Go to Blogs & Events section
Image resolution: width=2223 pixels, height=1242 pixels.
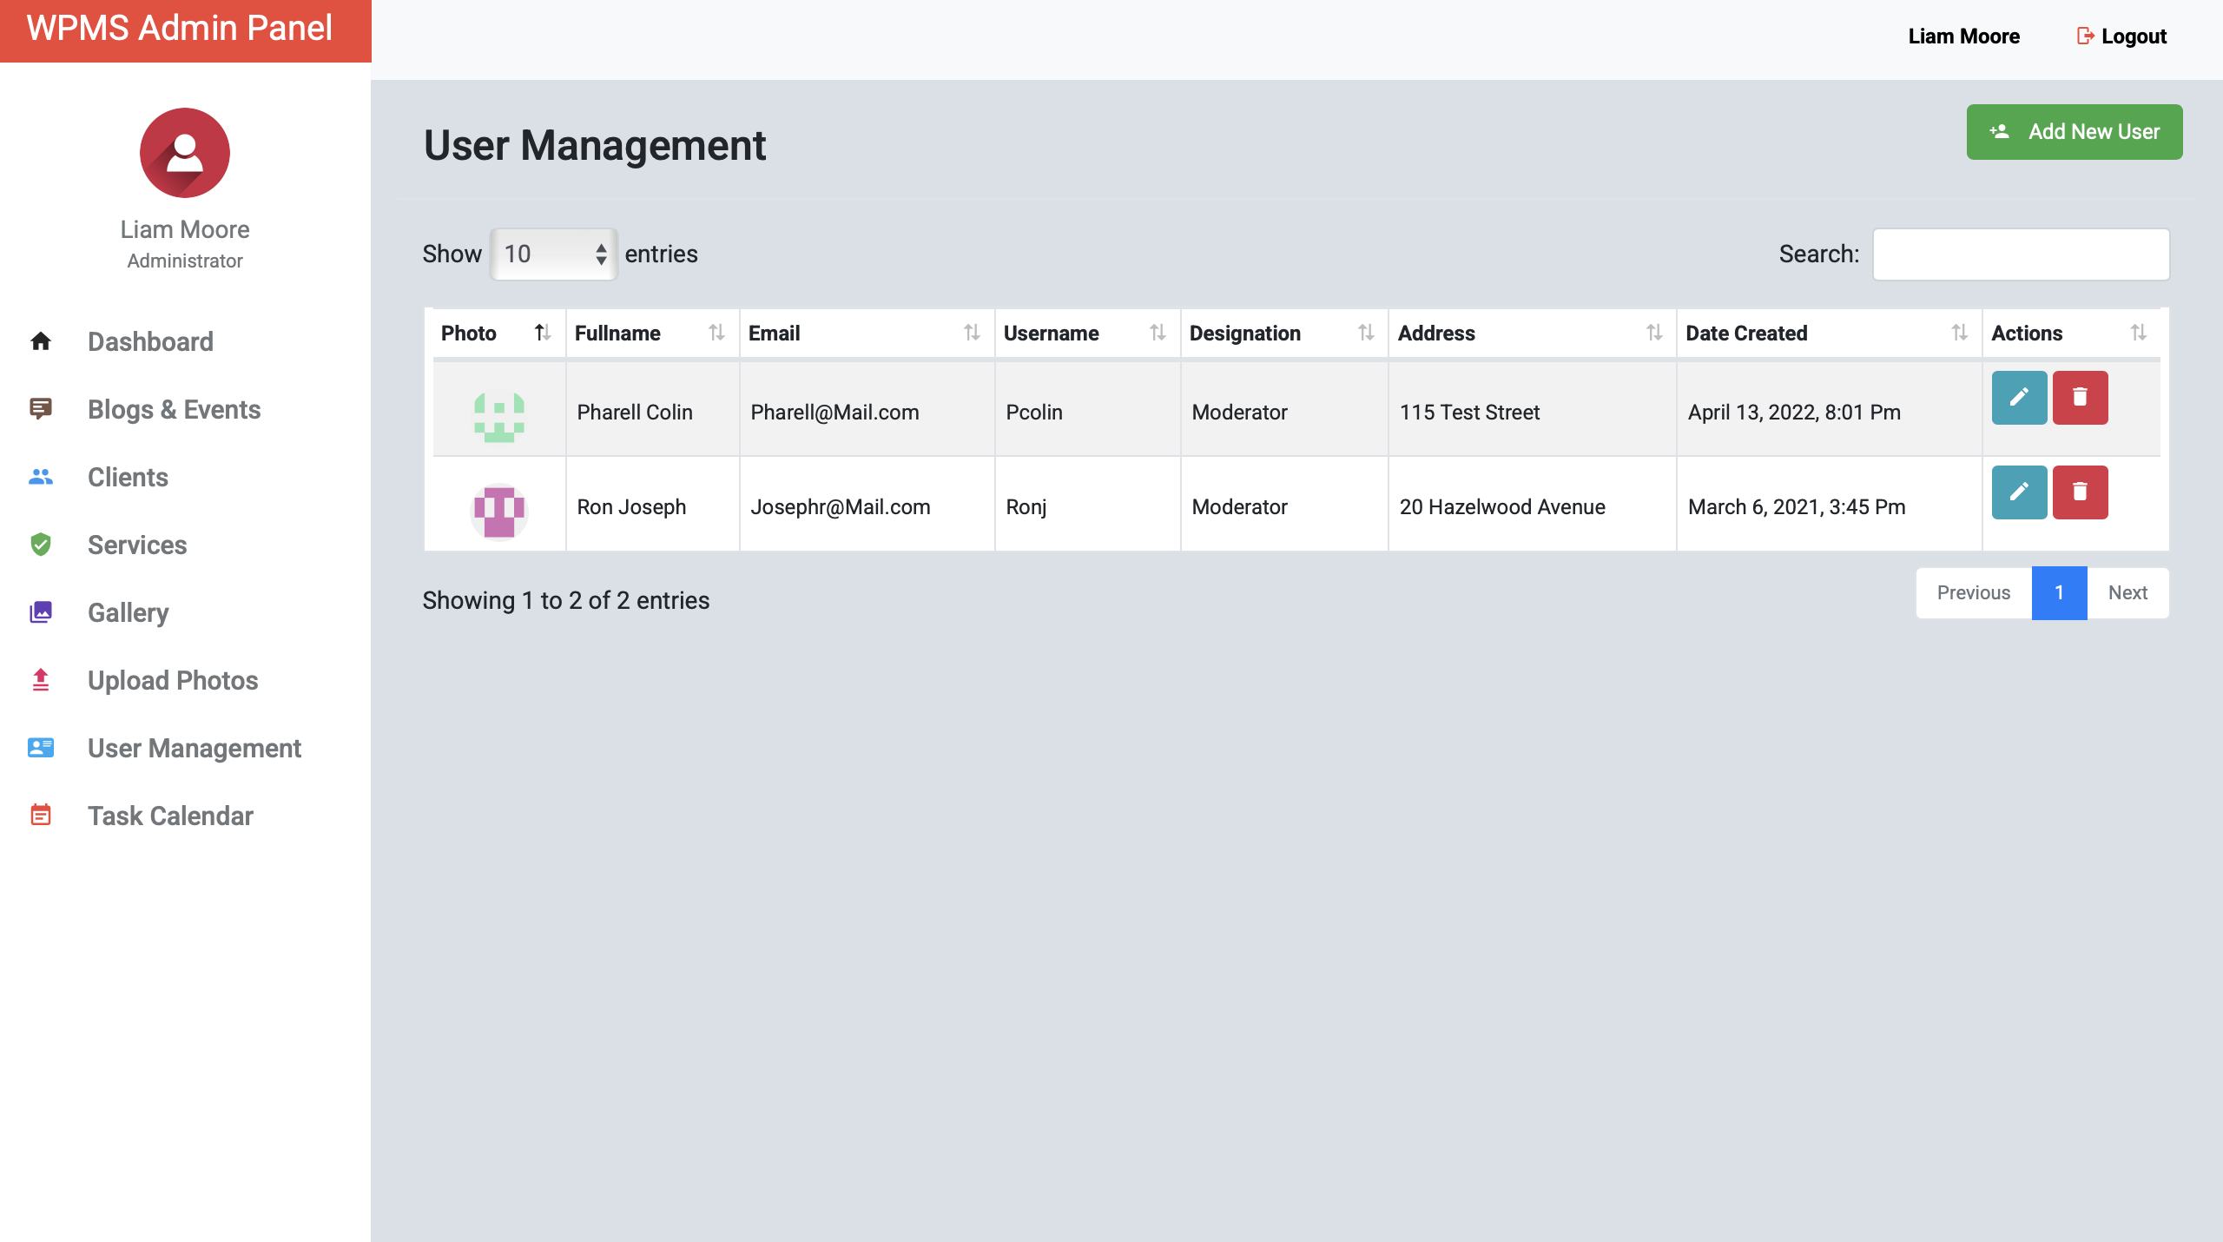click(x=174, y=409)
